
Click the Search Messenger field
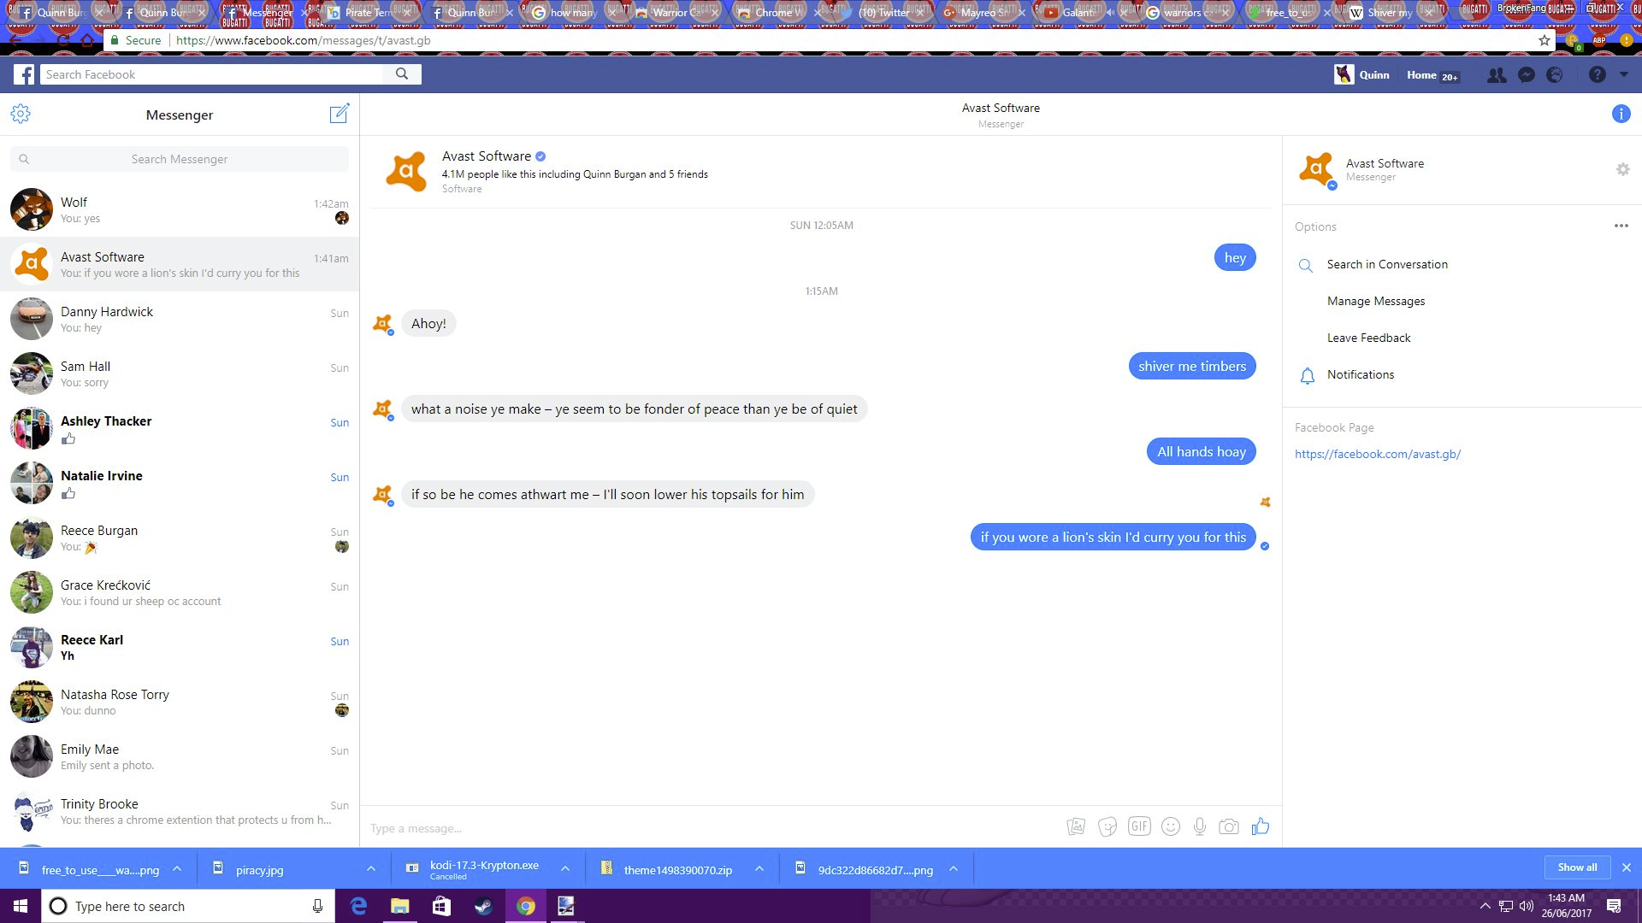point(180,159)
